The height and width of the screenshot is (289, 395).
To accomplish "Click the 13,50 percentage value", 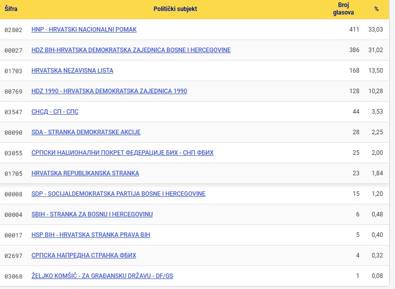I will pyautogui.click(x=375, y=71).
